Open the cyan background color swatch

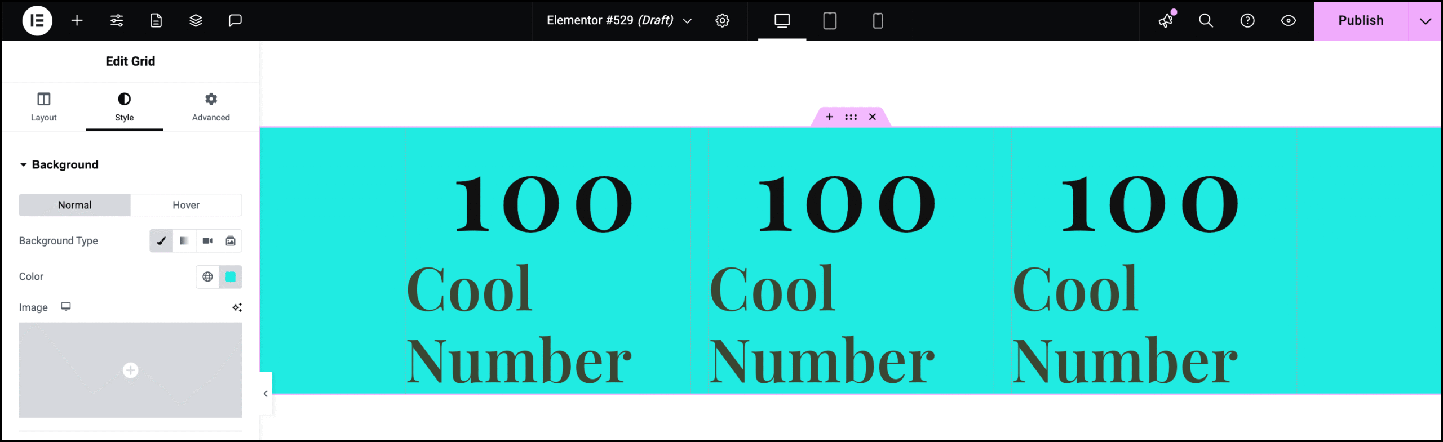[231, 276]
